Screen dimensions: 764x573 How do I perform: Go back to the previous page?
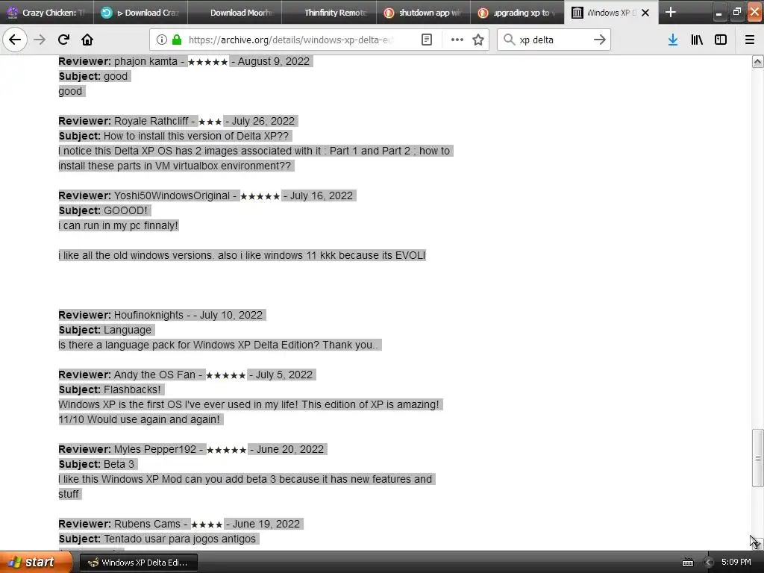(15, 40)
